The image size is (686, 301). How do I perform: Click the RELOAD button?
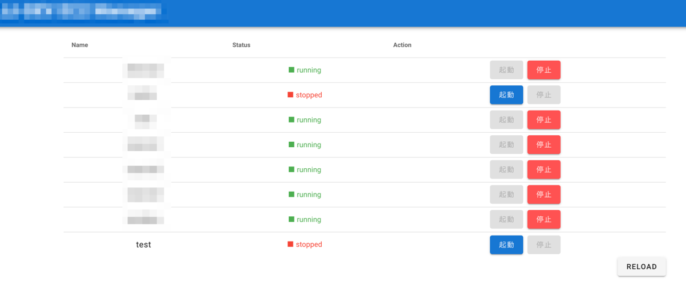(x=641, y=267)
